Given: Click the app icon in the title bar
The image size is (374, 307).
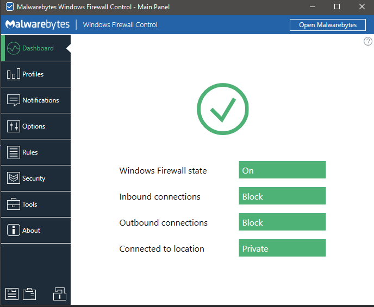Looking at the screenshot, I should point(10,7).
